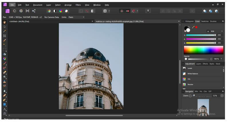This screenshot has width=231, height=122.
Task: Click the Deselect toolbar icon
Action: 87,11
